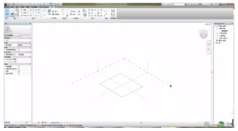Viewport: 238px width, 131px height.
Task: Click the work plane Viewer button
Action: [x=55, y=14]
